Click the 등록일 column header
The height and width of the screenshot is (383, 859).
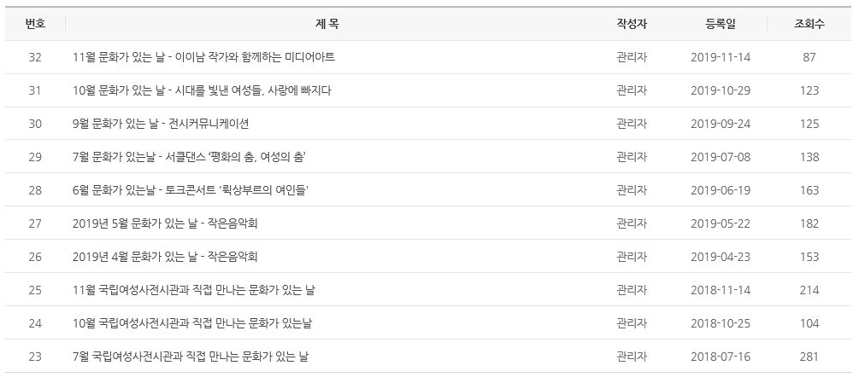[x=720, y=24]
